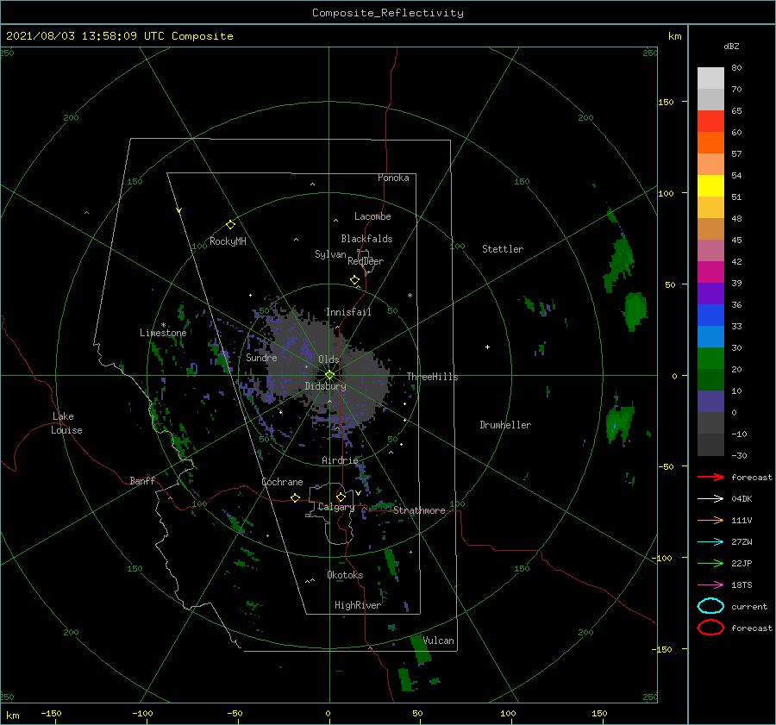Click the white 04DK arrow legend
This screenshot has height=725, width=776.
710,499
